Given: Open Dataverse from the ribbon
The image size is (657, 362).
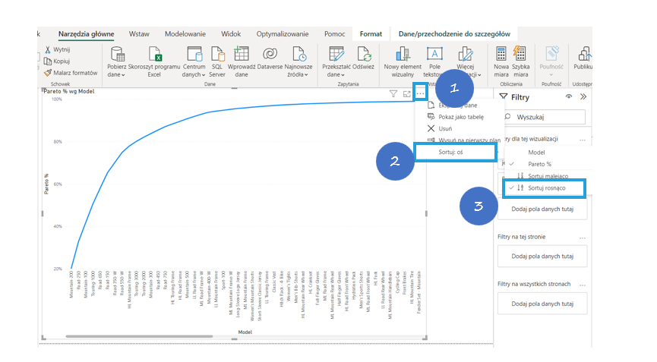Looking at the screenshot, I should click(270, 55).
